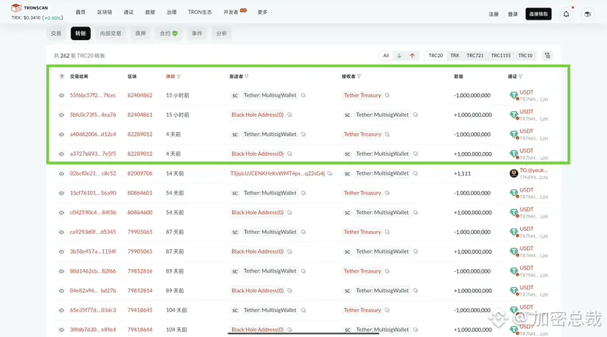The image size is (607, 337).
Task: Filter outgoing transfers with orange up arrow
Action: tap(412, 56)
